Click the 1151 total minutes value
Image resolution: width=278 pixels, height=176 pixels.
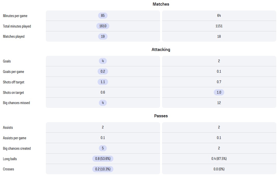(219, 26)
